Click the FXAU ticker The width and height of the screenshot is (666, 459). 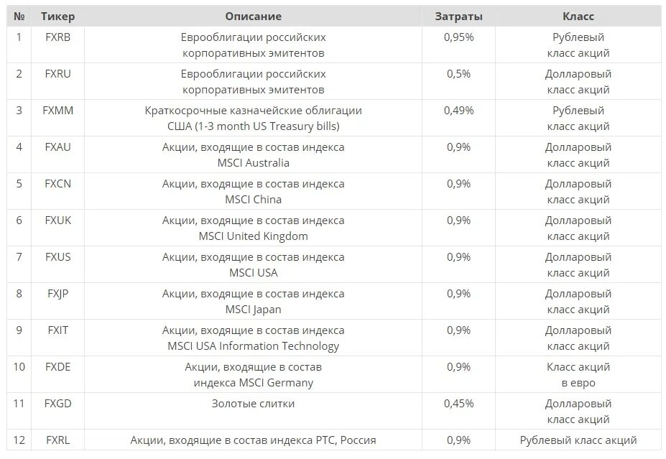(57, 147)
